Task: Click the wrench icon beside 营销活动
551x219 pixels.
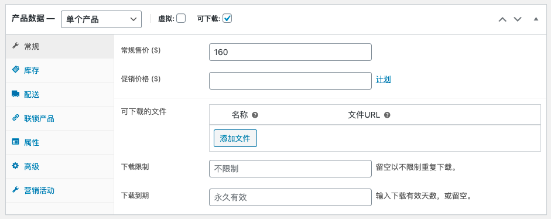Action: (x=15, y=190)
